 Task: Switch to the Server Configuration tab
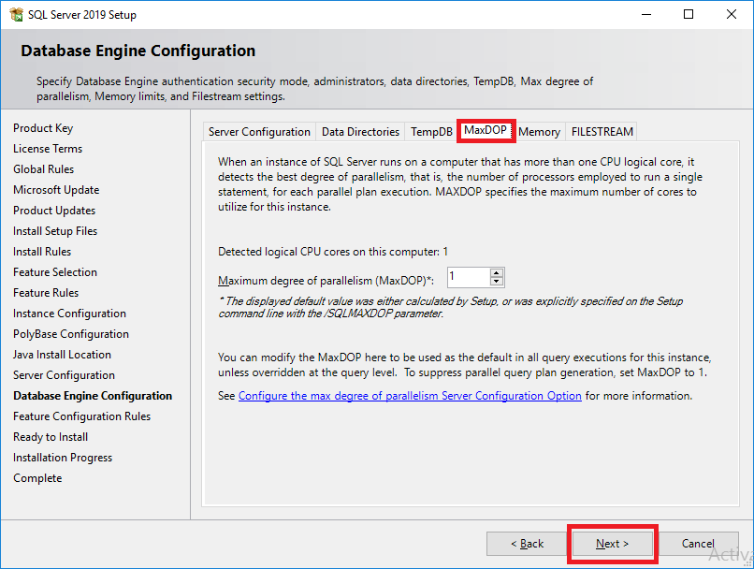point(259,132)
